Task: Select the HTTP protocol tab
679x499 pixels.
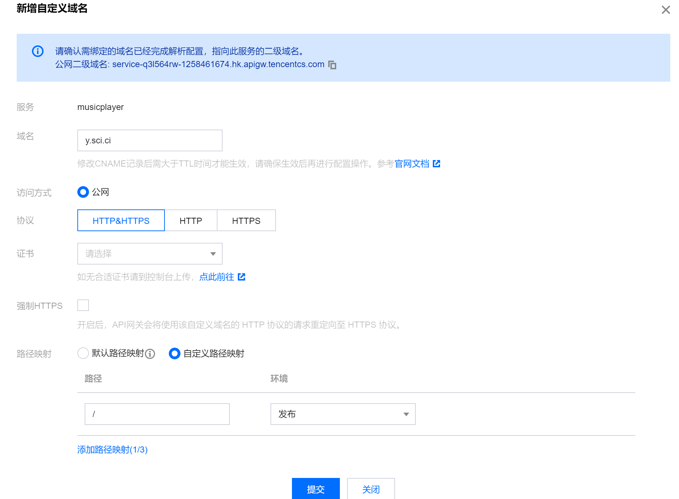Action: [x=191, y=220]
